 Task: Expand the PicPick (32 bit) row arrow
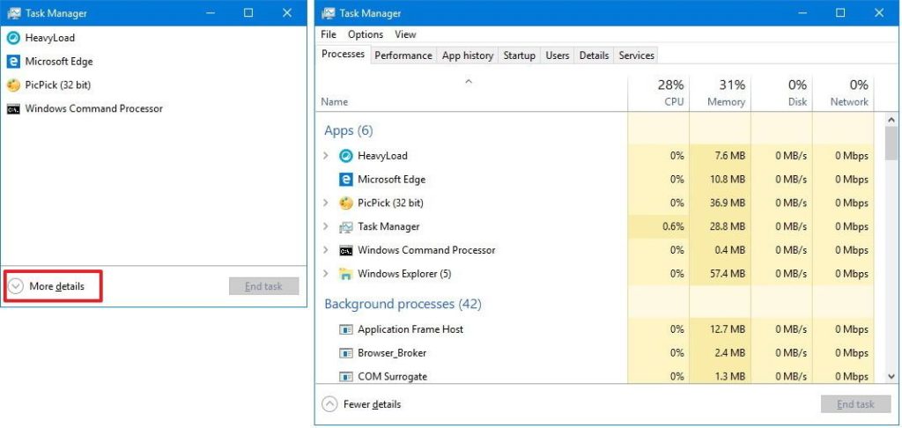(x=326, y=203)
